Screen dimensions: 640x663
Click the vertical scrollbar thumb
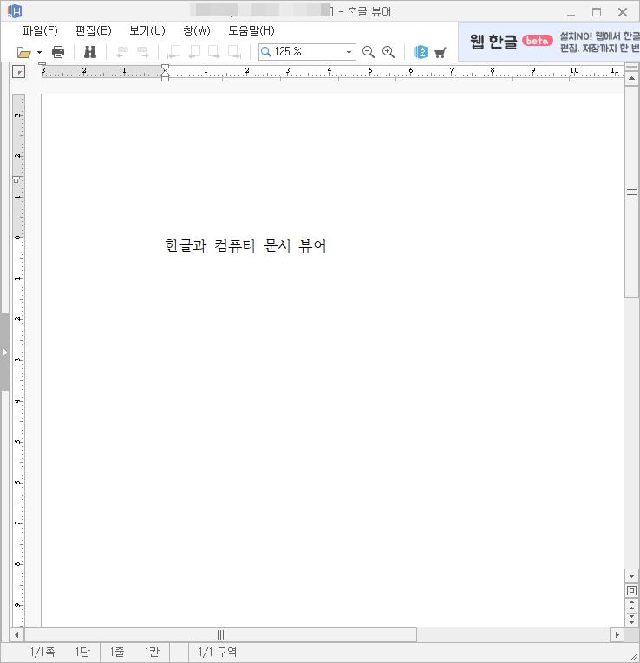(x=631, y=192)
